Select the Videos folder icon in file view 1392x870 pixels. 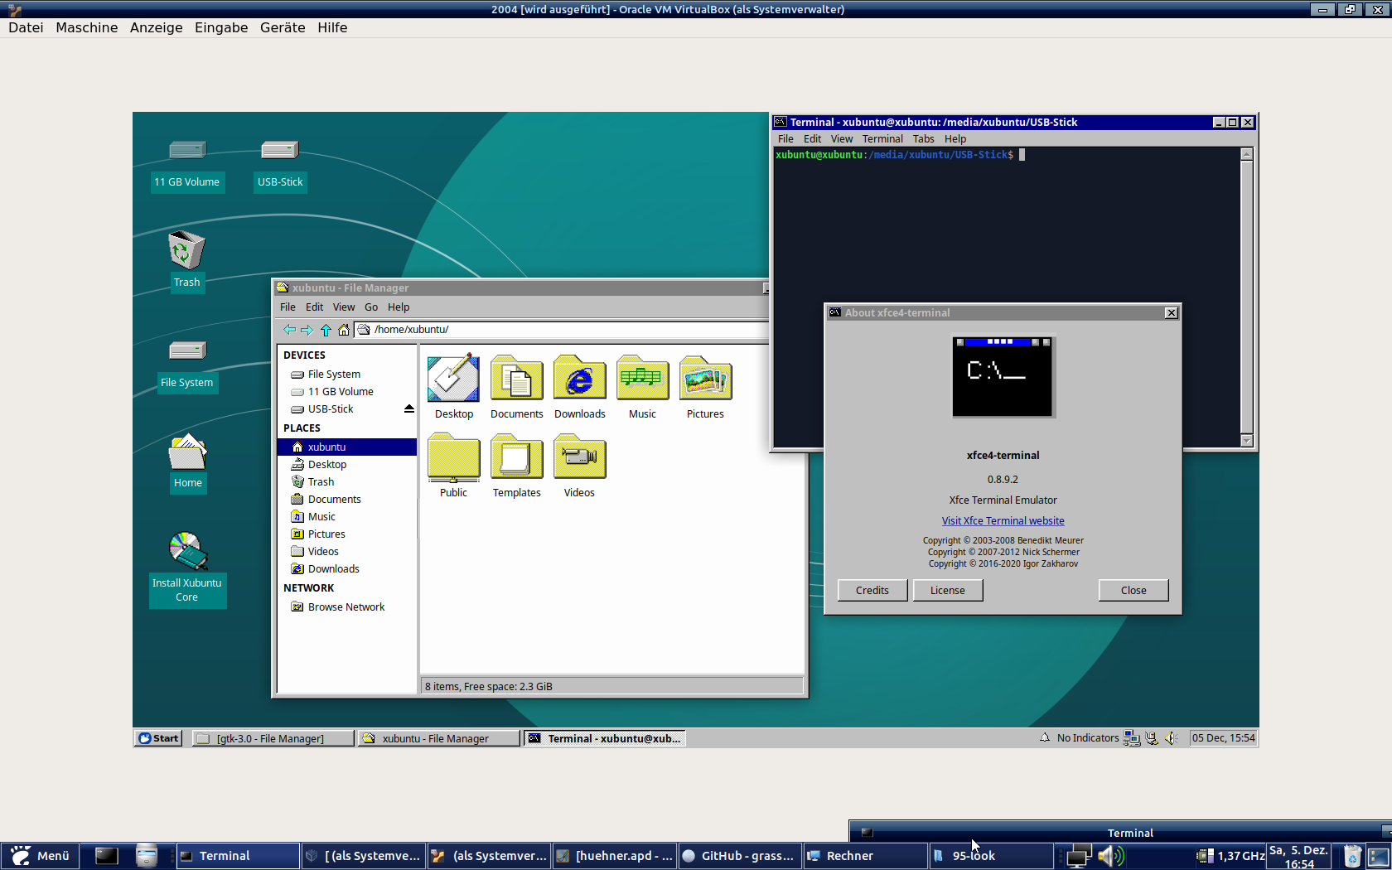click(x=580, y=457)
